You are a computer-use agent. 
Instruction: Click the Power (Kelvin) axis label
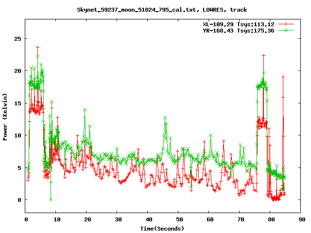[5, 117]
